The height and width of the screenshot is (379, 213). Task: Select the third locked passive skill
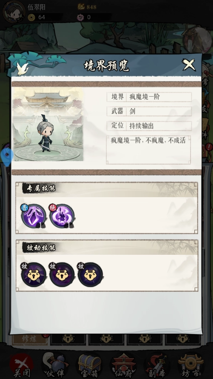tap(90, 274)
